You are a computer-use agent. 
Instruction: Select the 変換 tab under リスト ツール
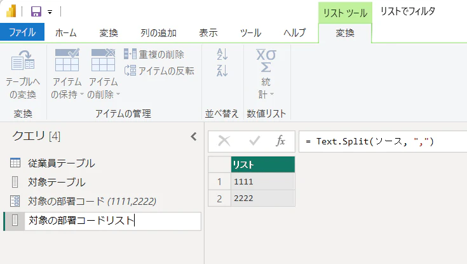pos(345,33)
